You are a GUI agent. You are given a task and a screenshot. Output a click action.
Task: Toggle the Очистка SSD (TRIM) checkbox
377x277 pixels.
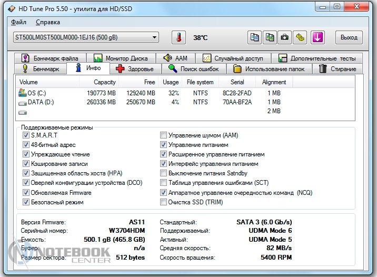pyautogui.click(x=163, y=202)
